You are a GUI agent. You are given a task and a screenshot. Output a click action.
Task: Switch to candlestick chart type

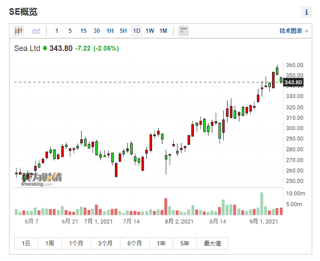coord(18,31)
